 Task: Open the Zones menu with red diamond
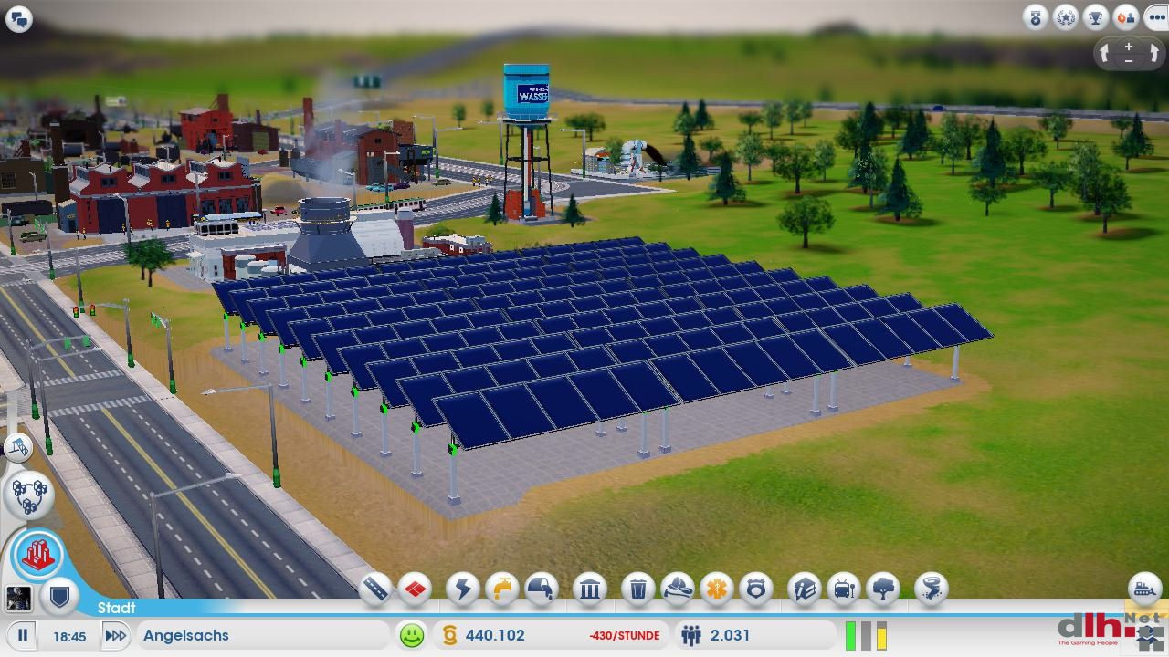pyautogui.click(x=415, y=589)
